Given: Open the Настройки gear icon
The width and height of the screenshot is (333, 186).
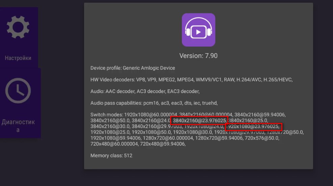Looking at the screenshot, I should click(x=18, y=27).
